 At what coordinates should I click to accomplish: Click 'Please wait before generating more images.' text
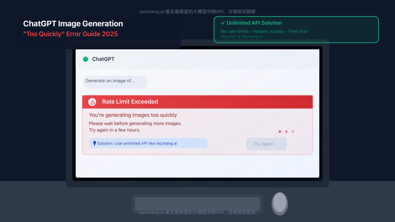135,123
